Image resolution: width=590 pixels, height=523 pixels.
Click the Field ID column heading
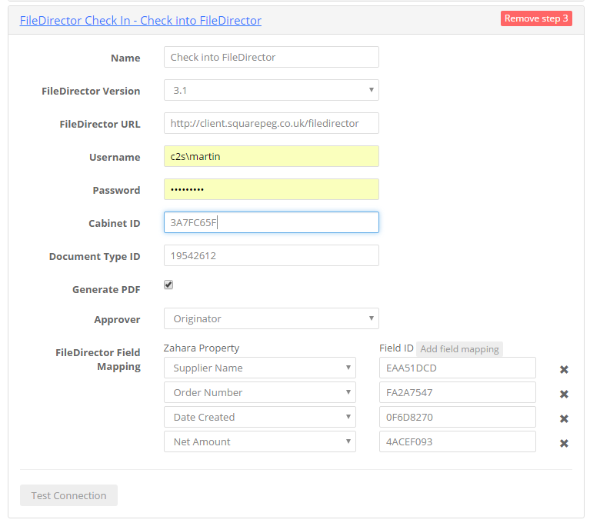tap(396, 348)
